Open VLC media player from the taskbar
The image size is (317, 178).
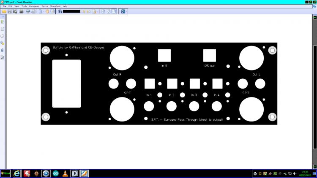coord(65,173)
